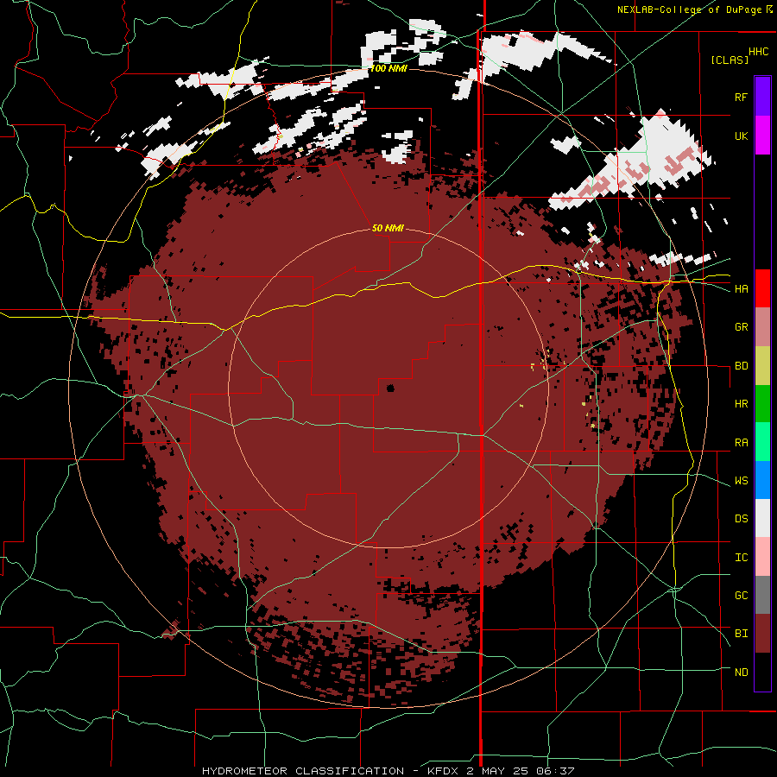This screenshot has height=777, width=777.
Task: Click the [CLAS] units label
Action: point(730,60)
